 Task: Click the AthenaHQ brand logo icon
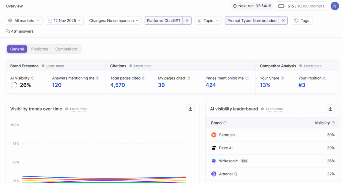tap(214, 174)
